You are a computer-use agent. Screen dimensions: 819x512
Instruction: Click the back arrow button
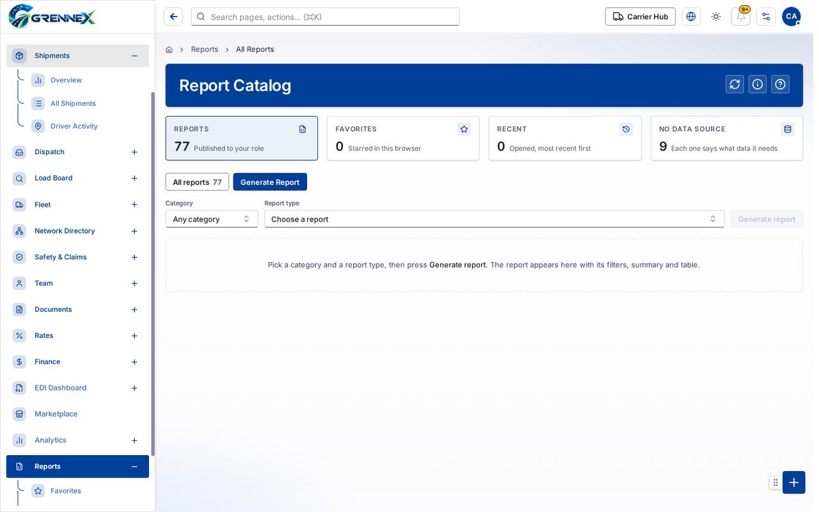(173, 17)
